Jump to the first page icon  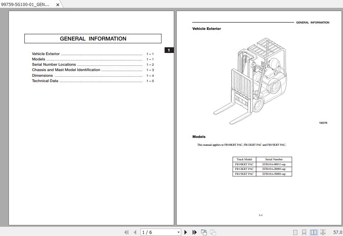pos(126,232)
